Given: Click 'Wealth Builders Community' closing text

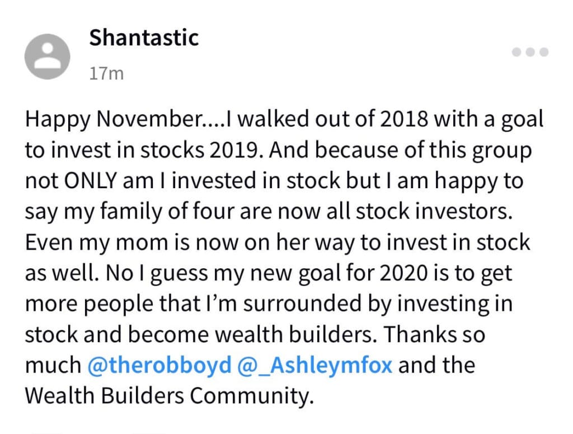Looking at the screenshot, I should (x=169, y=395).
